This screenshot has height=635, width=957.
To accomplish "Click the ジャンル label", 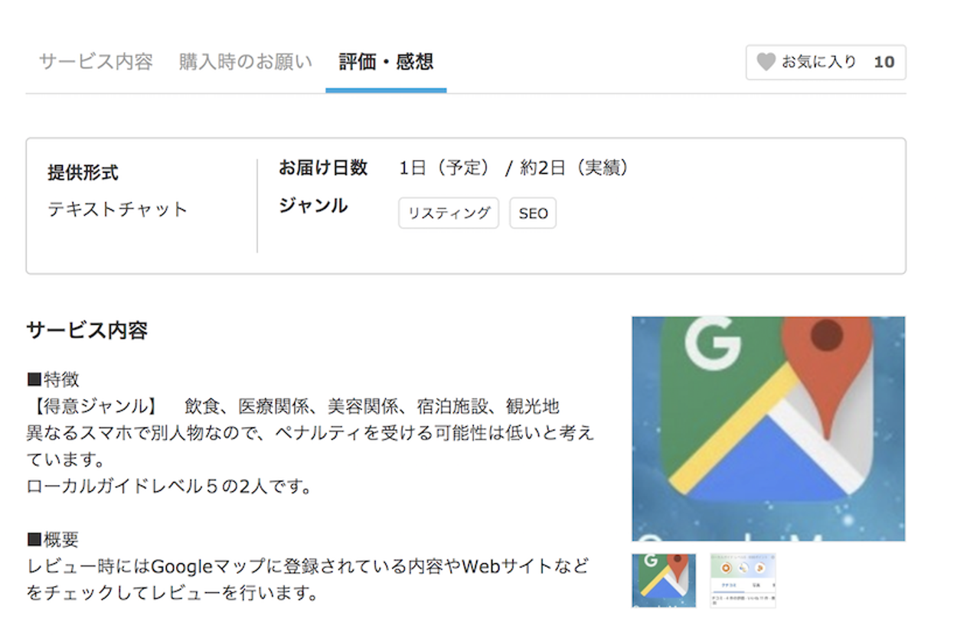I will (313, 206).
